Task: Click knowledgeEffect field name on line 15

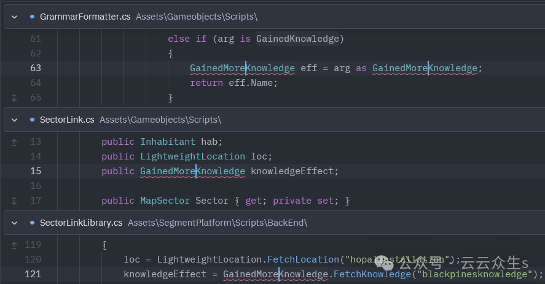Action: (292, 171)
